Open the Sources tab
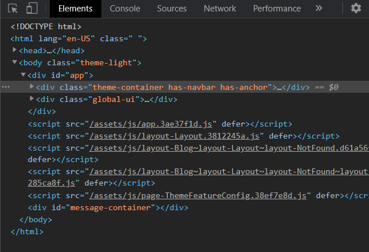The width and height of the screenshot is (369, 252). click(x=172, y=9)
